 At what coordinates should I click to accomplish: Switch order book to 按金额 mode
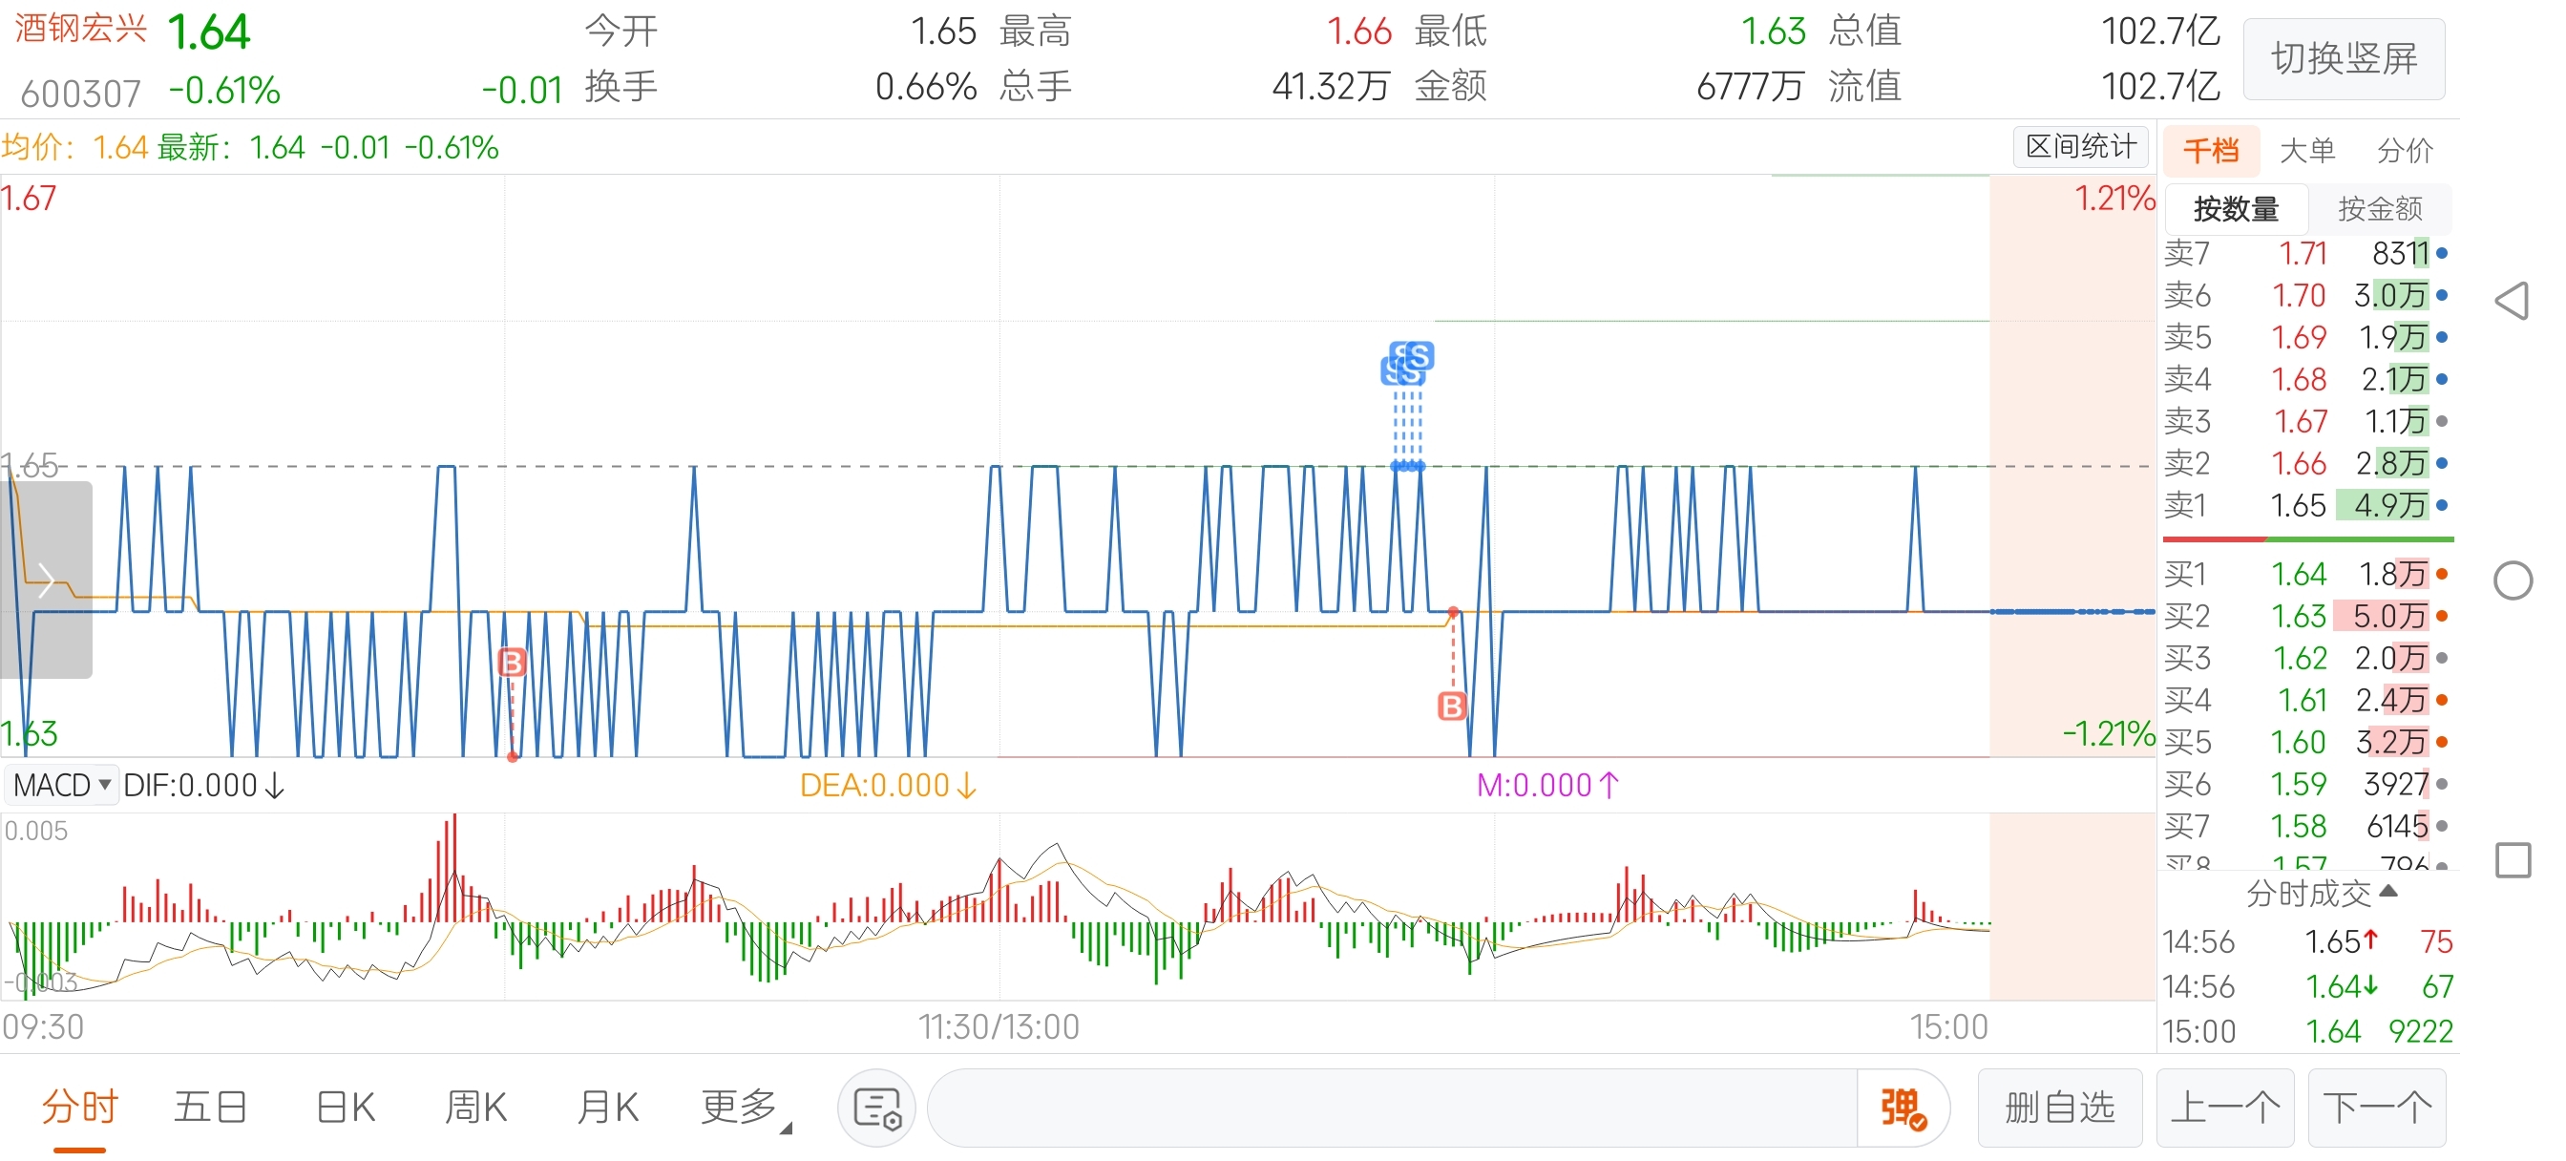(2379, 209)
